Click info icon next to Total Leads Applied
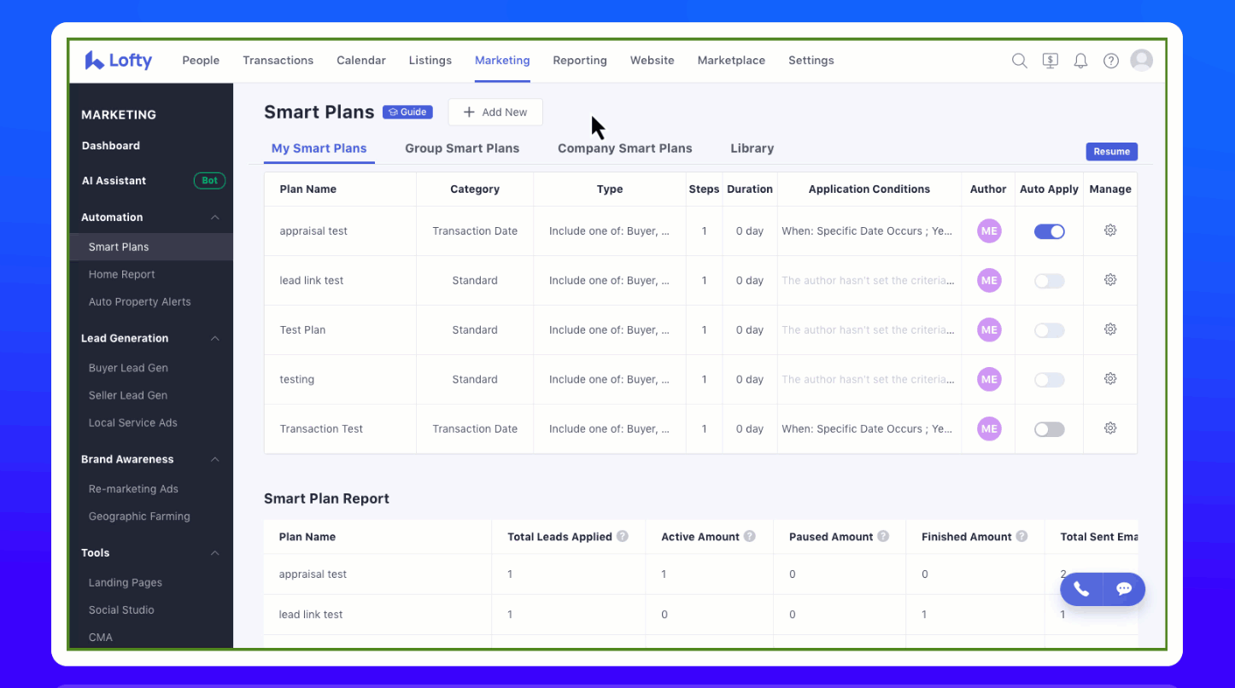 623,536
